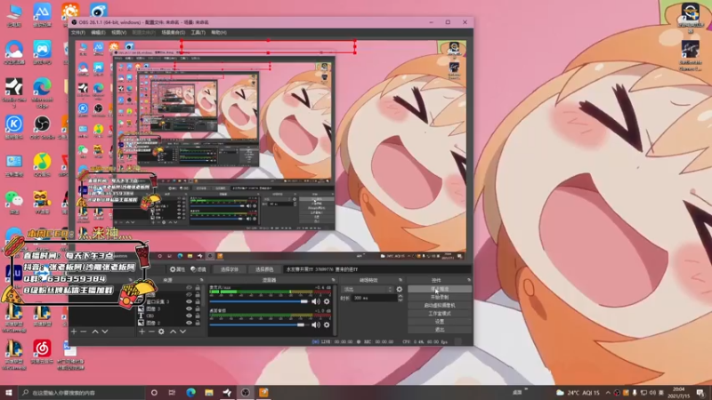Open scene transition properties gear

click(x=399, y=290)
